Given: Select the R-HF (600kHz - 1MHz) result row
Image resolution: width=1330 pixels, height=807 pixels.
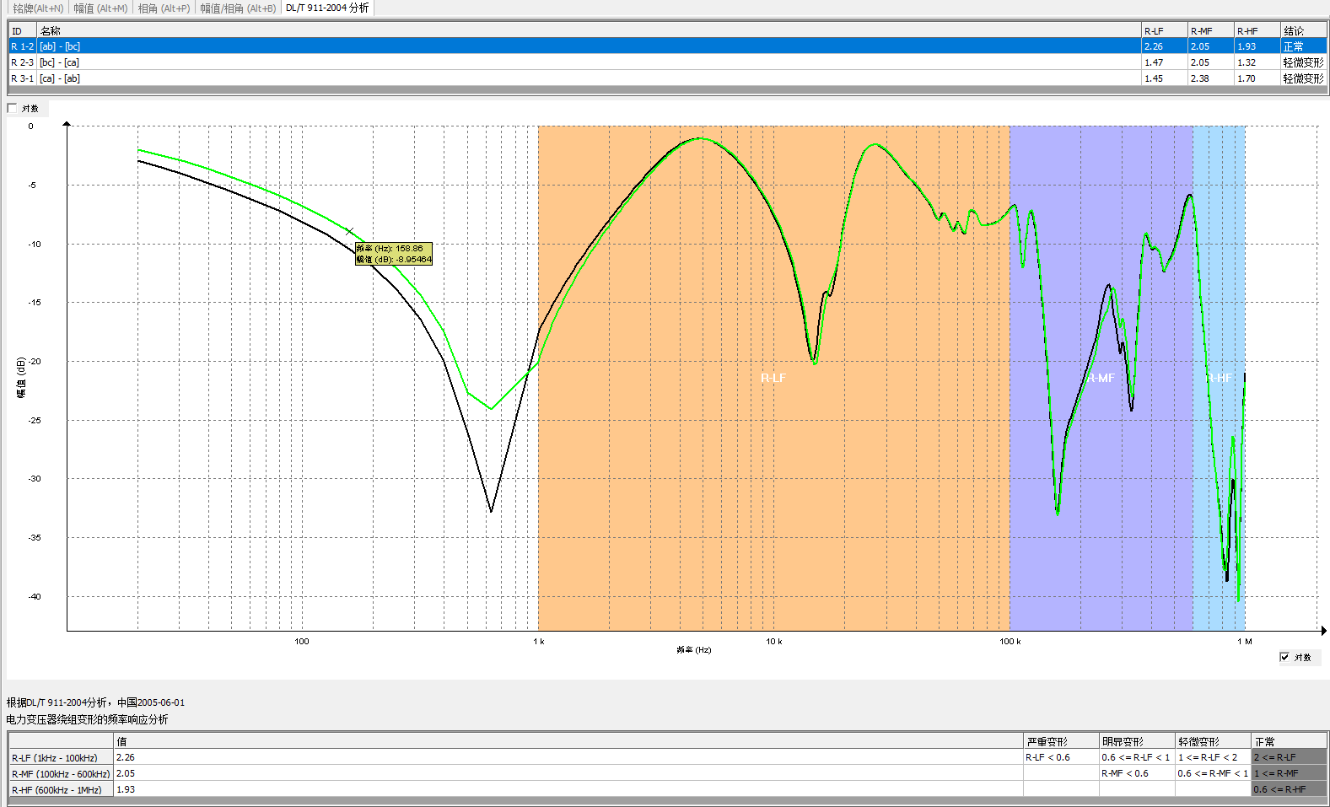Looking at the screenshot, I should [57, 790].
